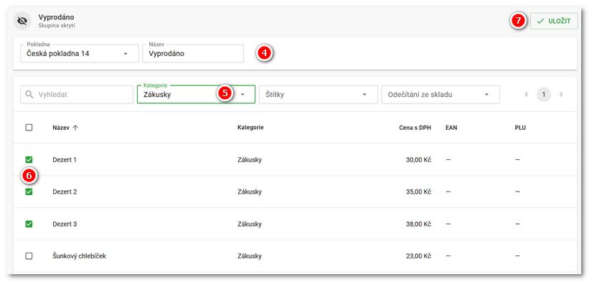Click the Kategorie column header
Screen dimensions: 589x282
click(x=250, y=128)
